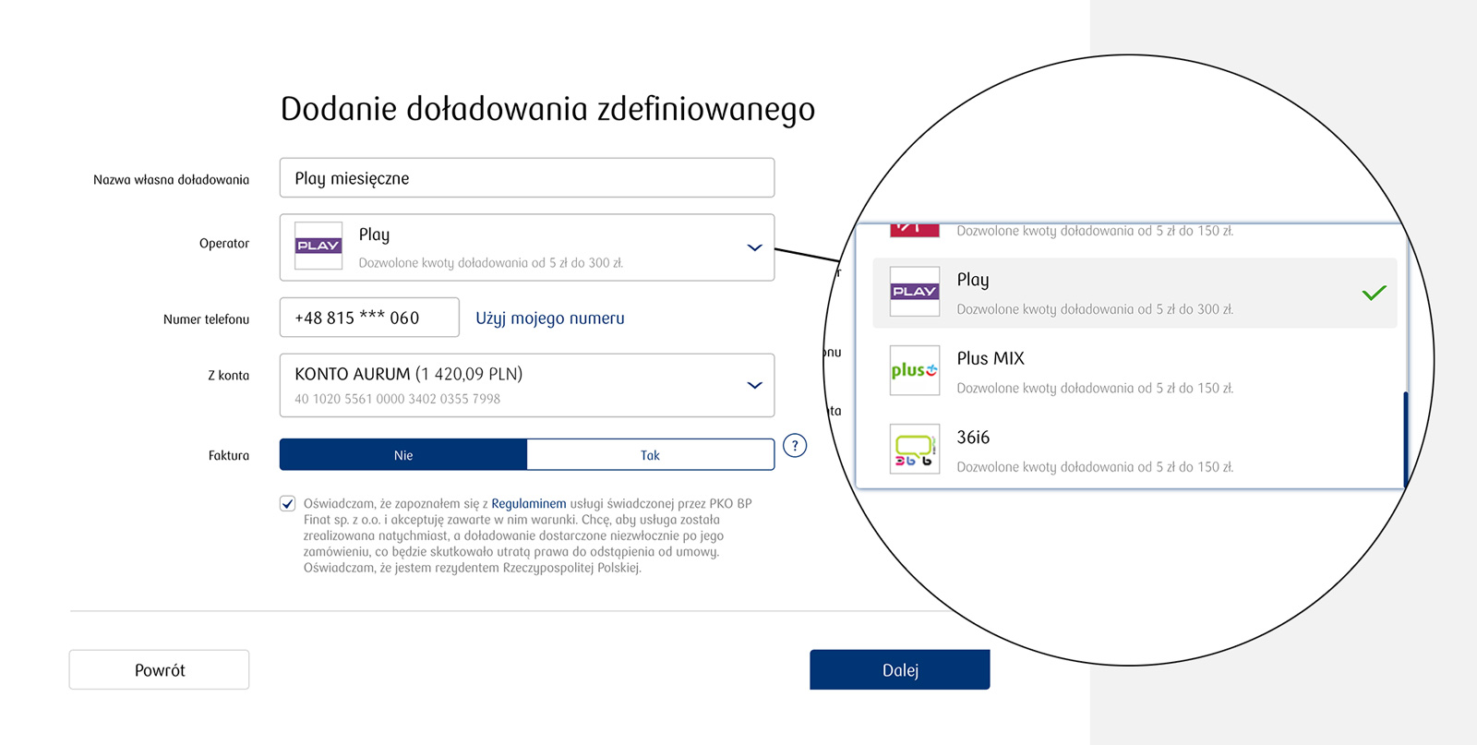The width and height of the screenshot is (1477, 745).
Task: Select Play operator in the list
Action: coord(1135,293)
